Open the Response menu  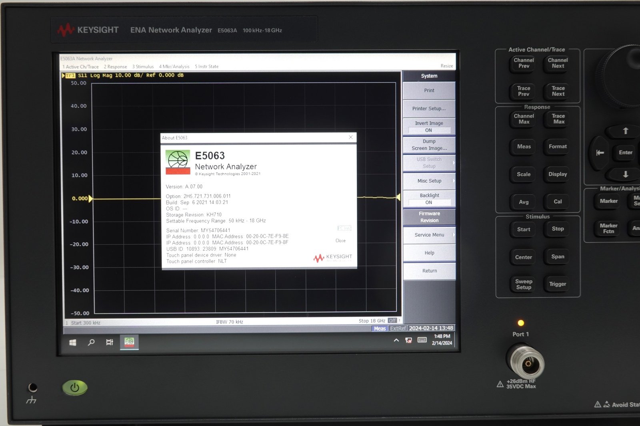(x=115, y=67)
